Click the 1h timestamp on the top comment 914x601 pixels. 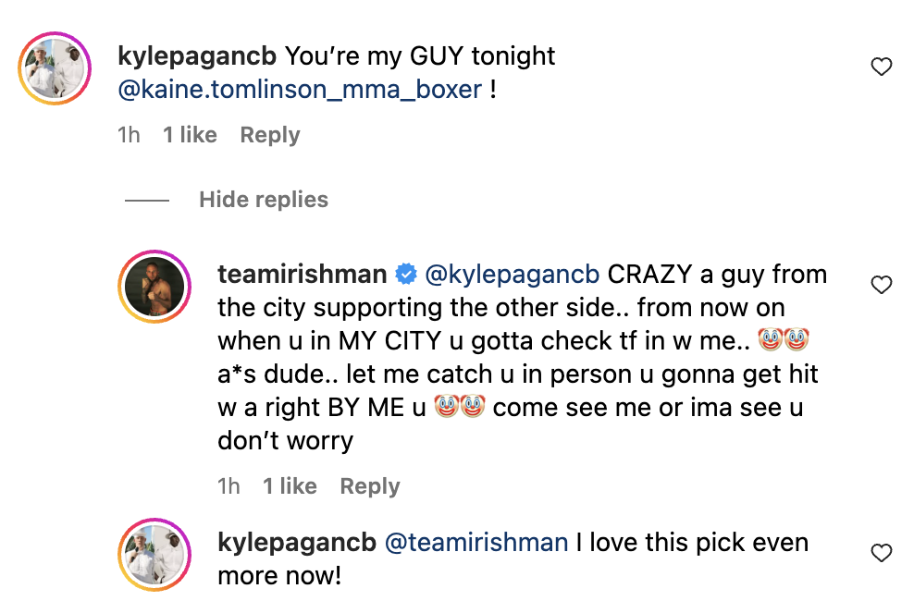[130, 135]
